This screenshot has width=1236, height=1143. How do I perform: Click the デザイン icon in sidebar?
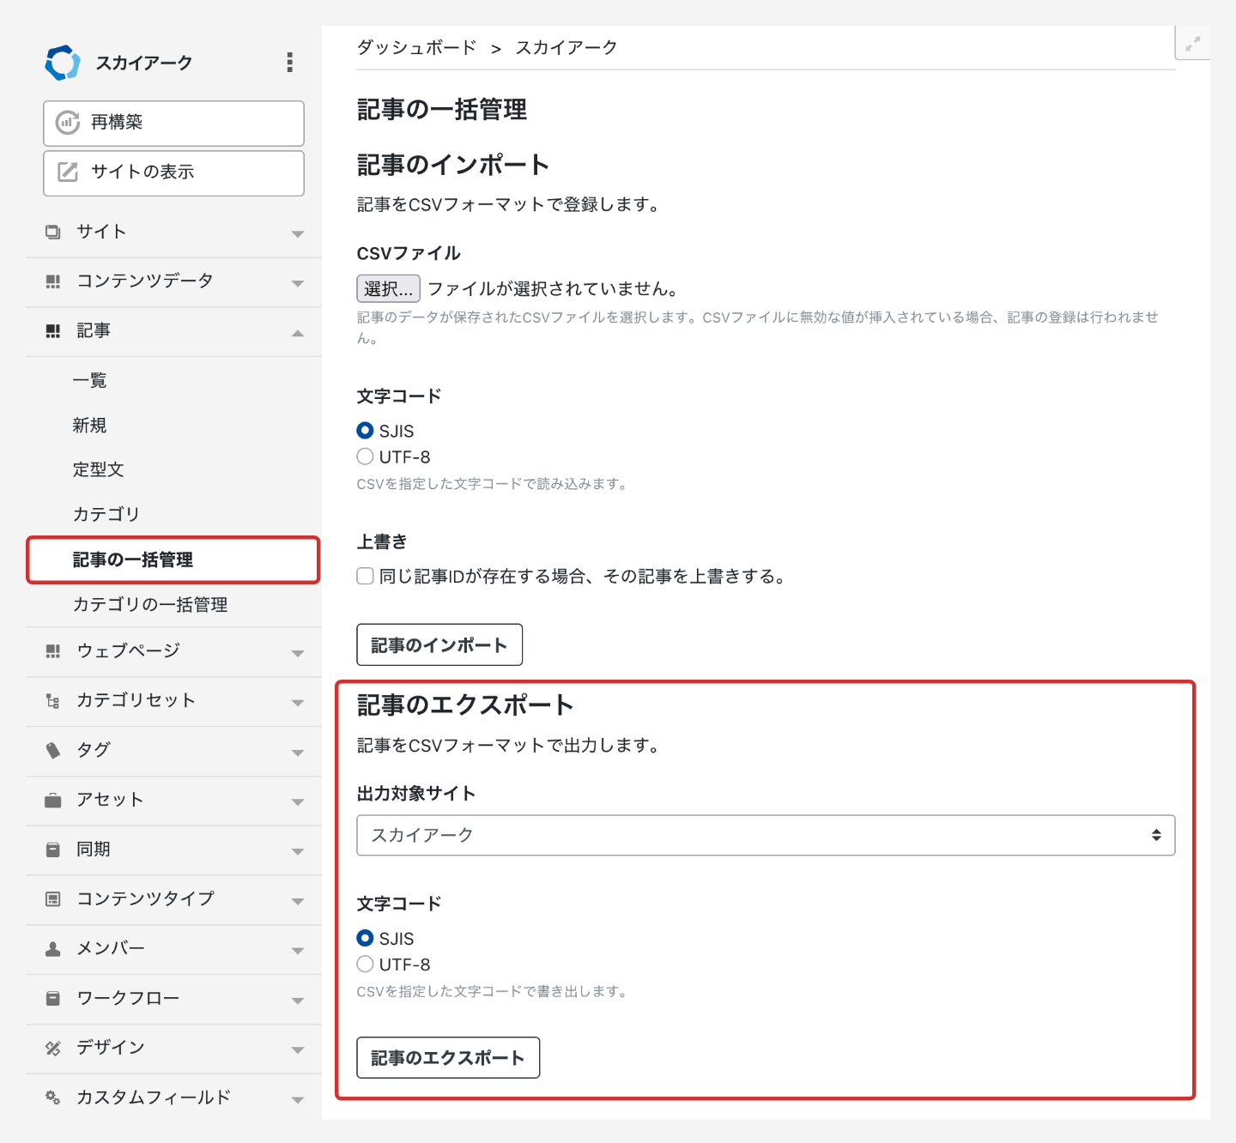click(x=53, y=1048)
